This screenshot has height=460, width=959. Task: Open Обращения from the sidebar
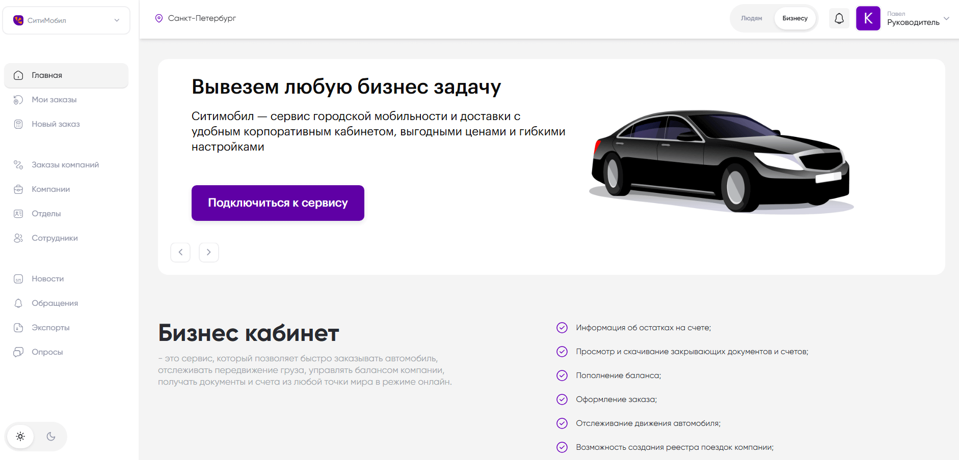click(x=18, y=303)
